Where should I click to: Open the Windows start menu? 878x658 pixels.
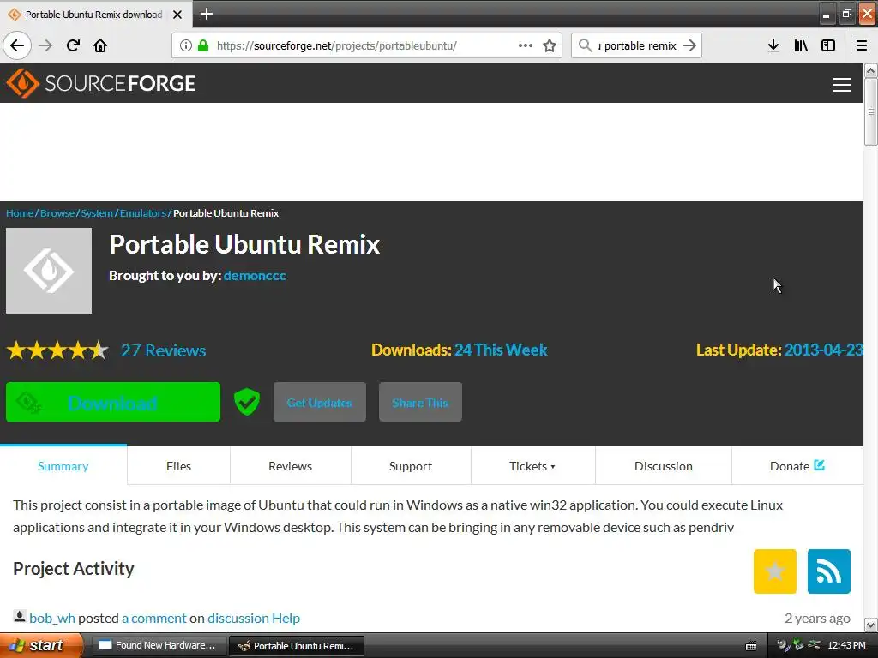coord(40,646)
